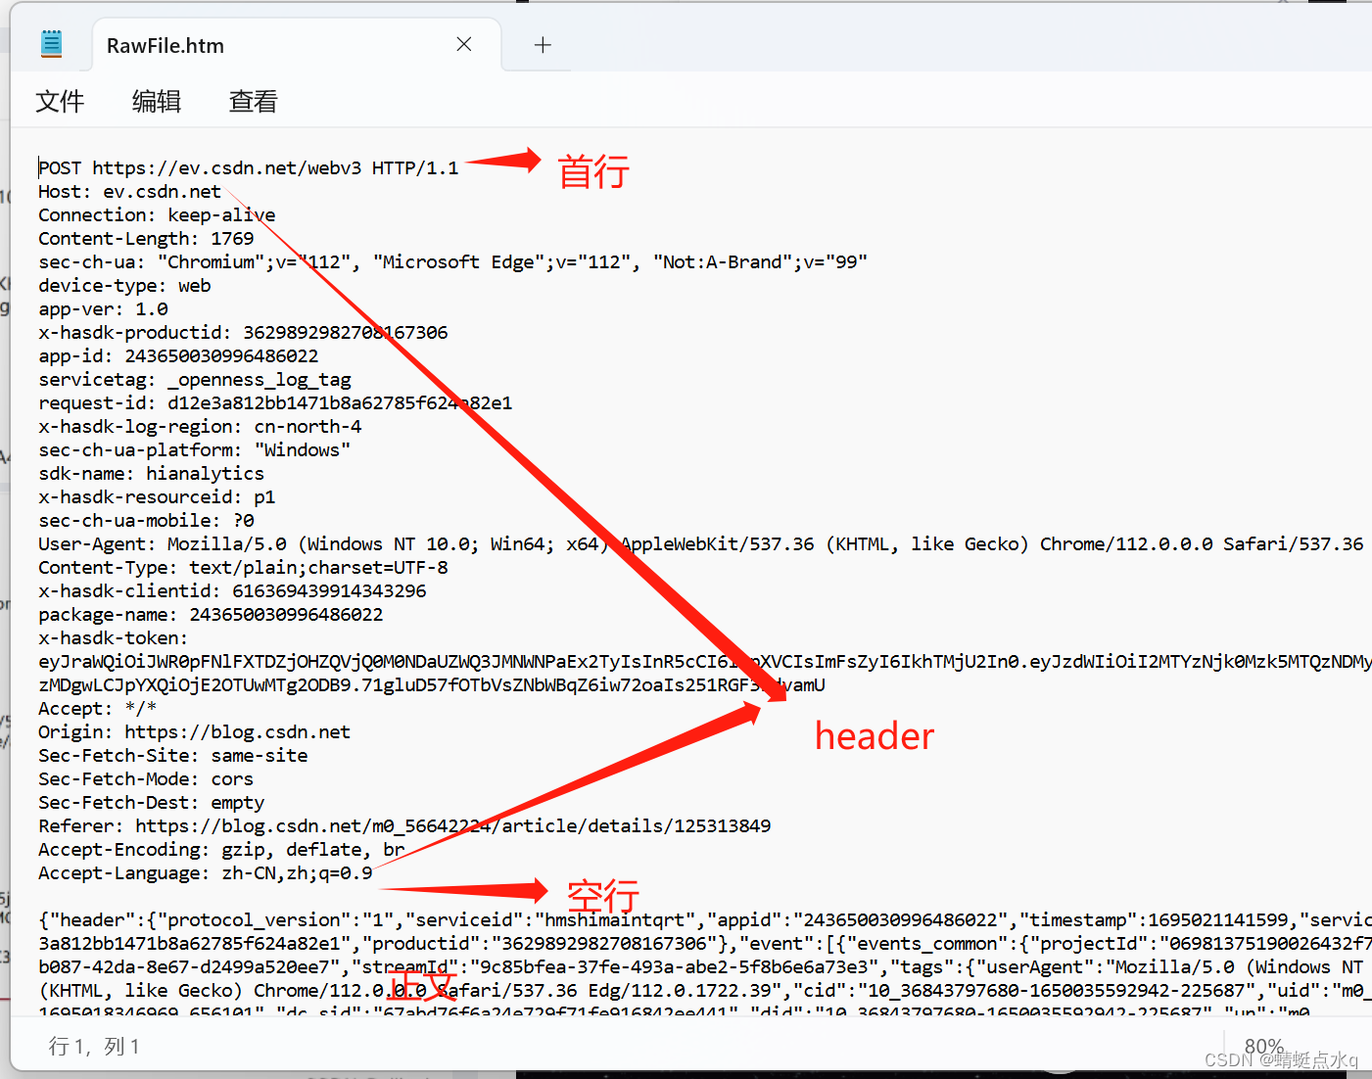Open the 编辑 menu
This screenshot has width=1372, height=1079.
(x=157, y=101)
